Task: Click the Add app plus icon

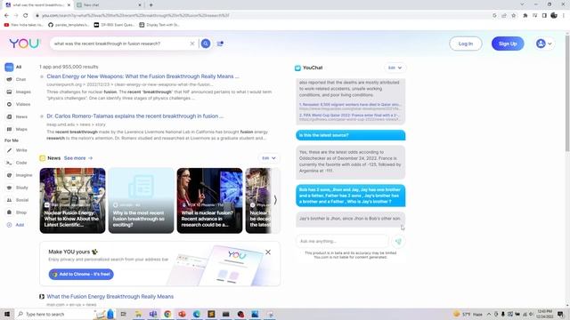Action: coord(10,225)
